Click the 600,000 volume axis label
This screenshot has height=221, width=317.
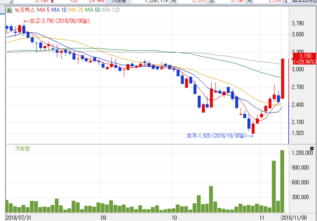[x=300, y=182]
